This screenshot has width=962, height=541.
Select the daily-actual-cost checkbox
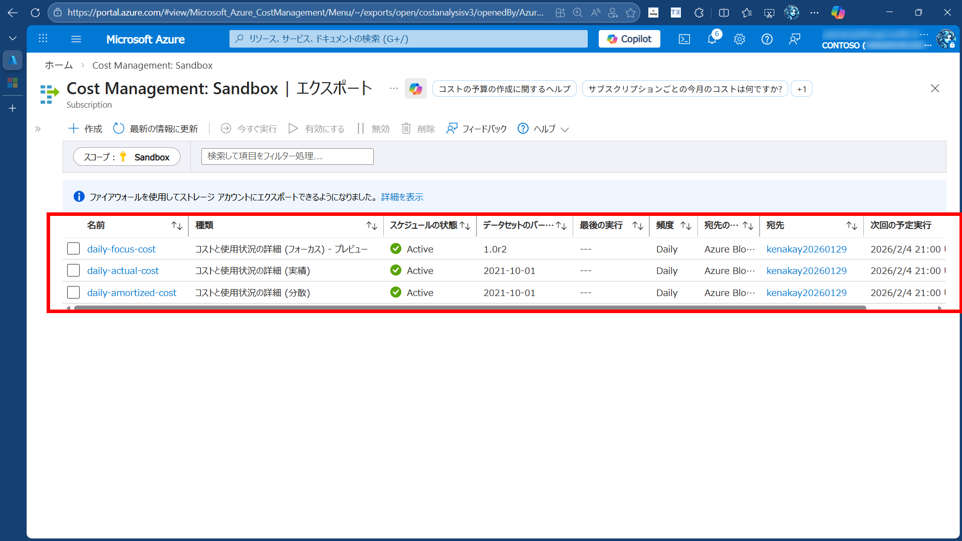74,270
